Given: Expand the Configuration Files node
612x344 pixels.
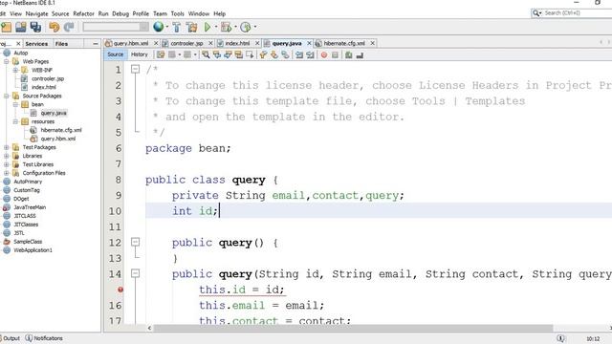Looking at the screenshot, I should [7, 173].
